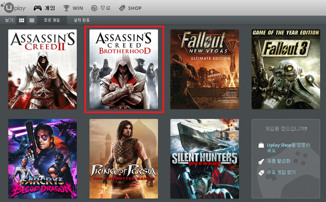Open Fallout 3 Game of the Year tile

coord(286,69)
